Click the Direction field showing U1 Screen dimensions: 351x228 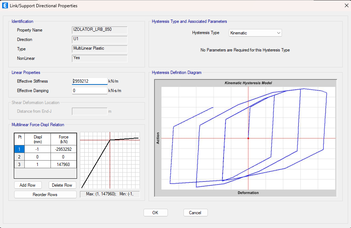click(x=100, y=39)
